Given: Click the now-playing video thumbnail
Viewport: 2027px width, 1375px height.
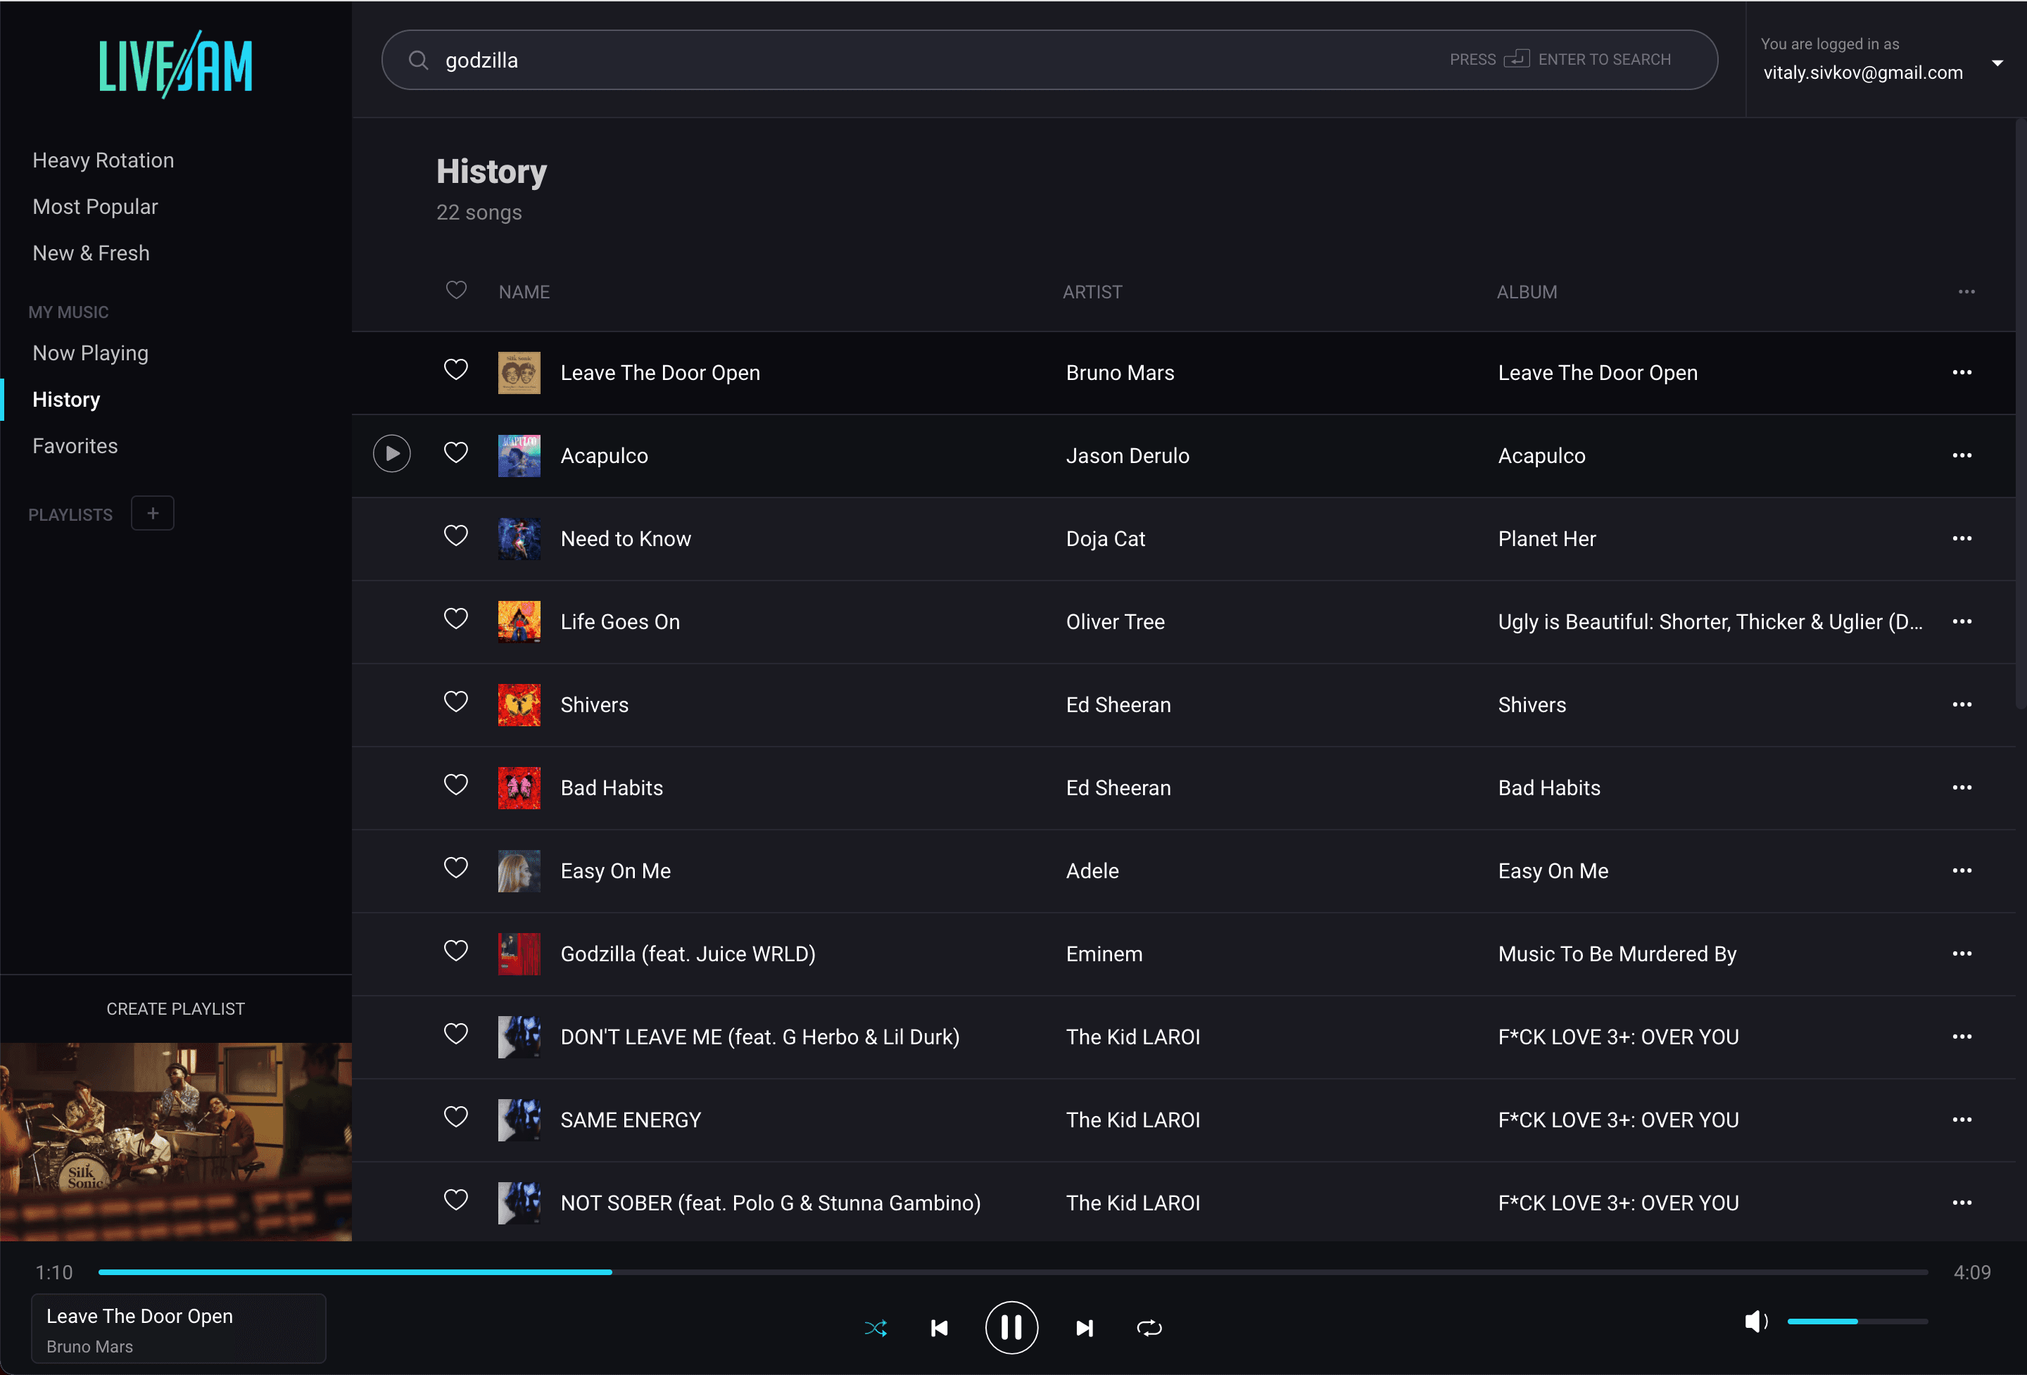Looking at the screenshot, I should [175, 1141].
